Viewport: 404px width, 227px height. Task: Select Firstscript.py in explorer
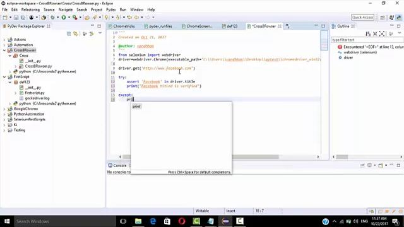[35, 93]
